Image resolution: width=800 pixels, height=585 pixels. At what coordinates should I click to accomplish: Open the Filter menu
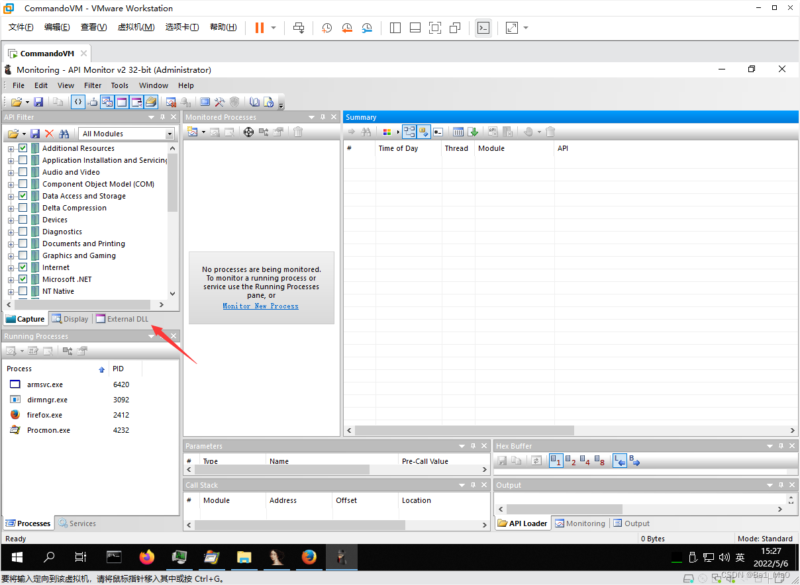coord(93,85)
